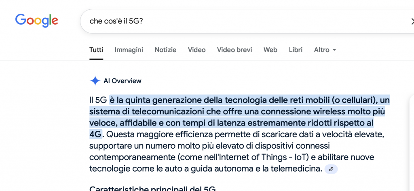Click the AI Overview sparkle icon
Viewport: 414px width, 191px height.
click(x=95, y=81)
